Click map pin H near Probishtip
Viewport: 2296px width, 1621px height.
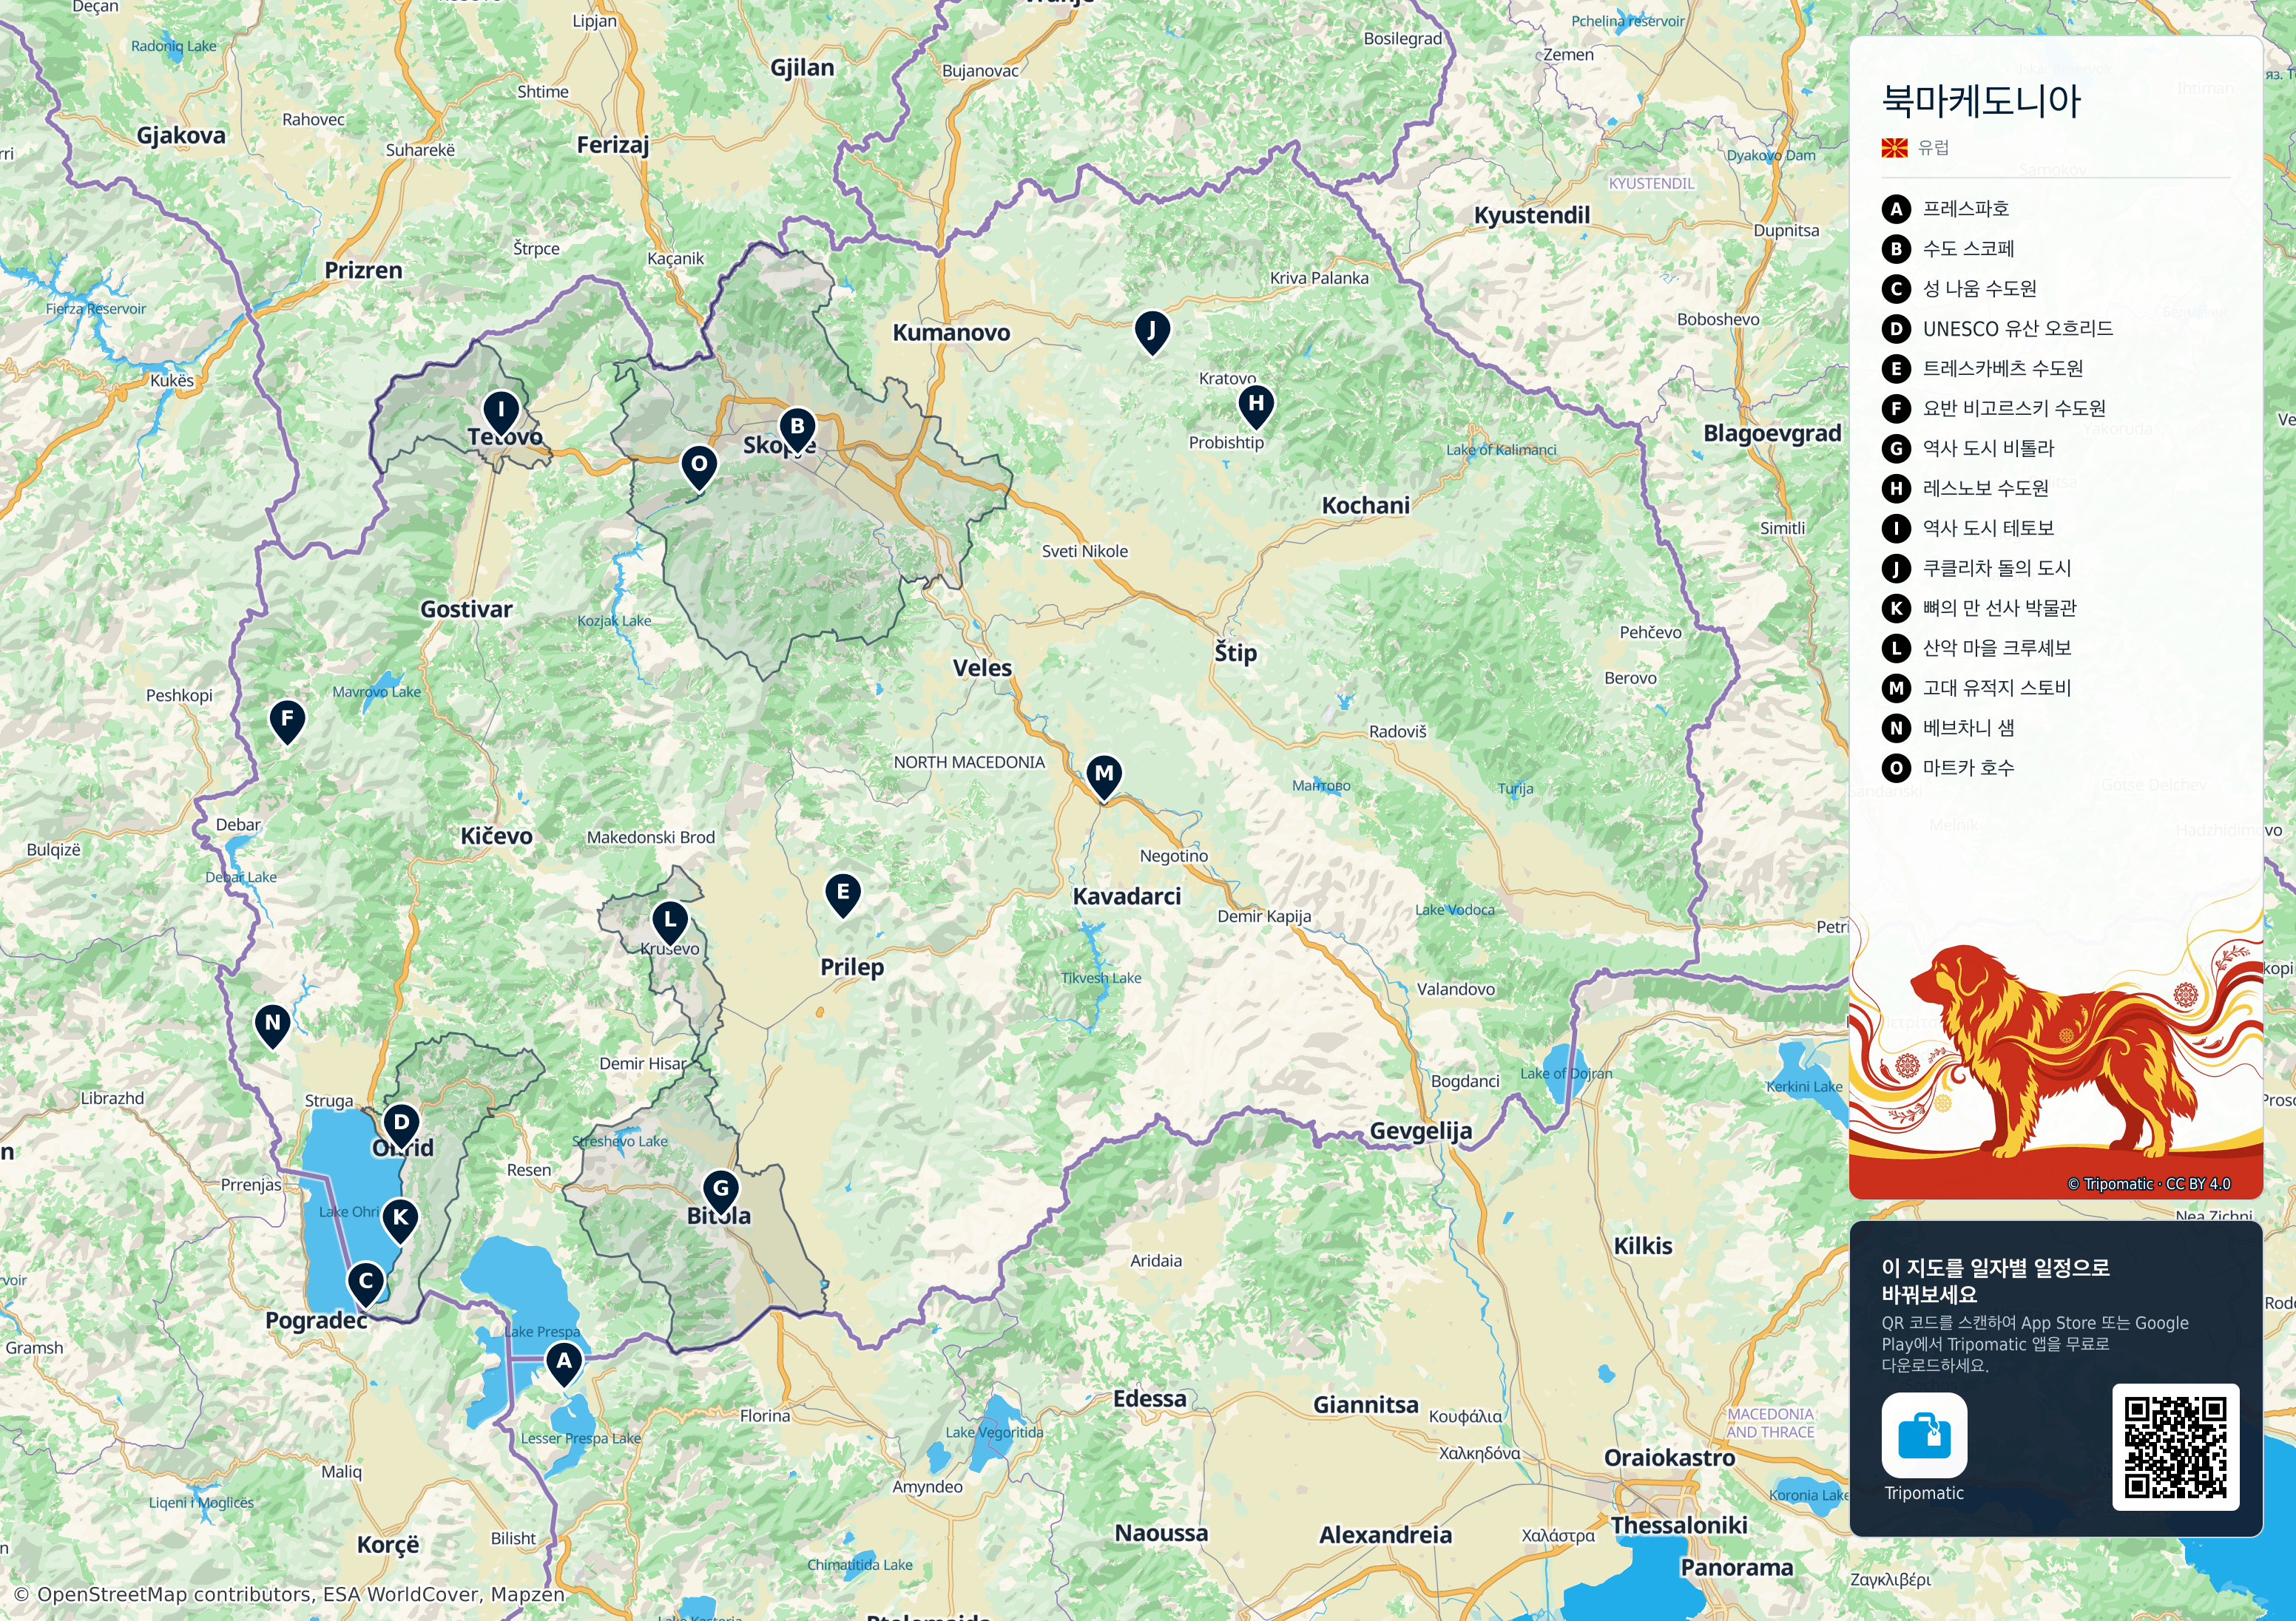pyautogui.click(x=1256, y=406)
